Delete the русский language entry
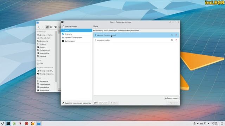This screenshot has width=225, height=126. [x=176, y=35]
